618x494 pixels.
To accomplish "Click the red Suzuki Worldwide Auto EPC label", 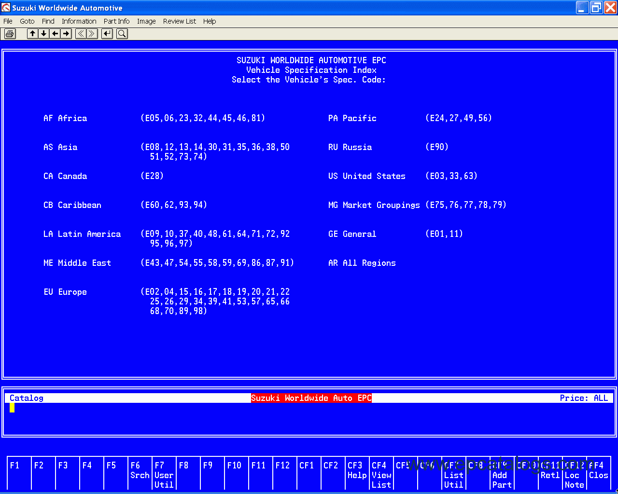I will click(x=311, y=398).
